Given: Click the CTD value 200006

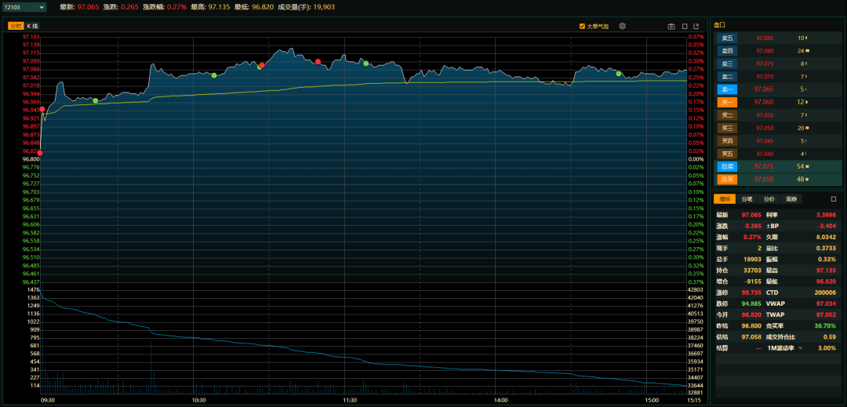Looking at the screenshot, I should point(826,293).
